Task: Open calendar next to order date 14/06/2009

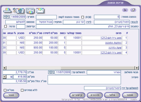Action: [6, 17]
